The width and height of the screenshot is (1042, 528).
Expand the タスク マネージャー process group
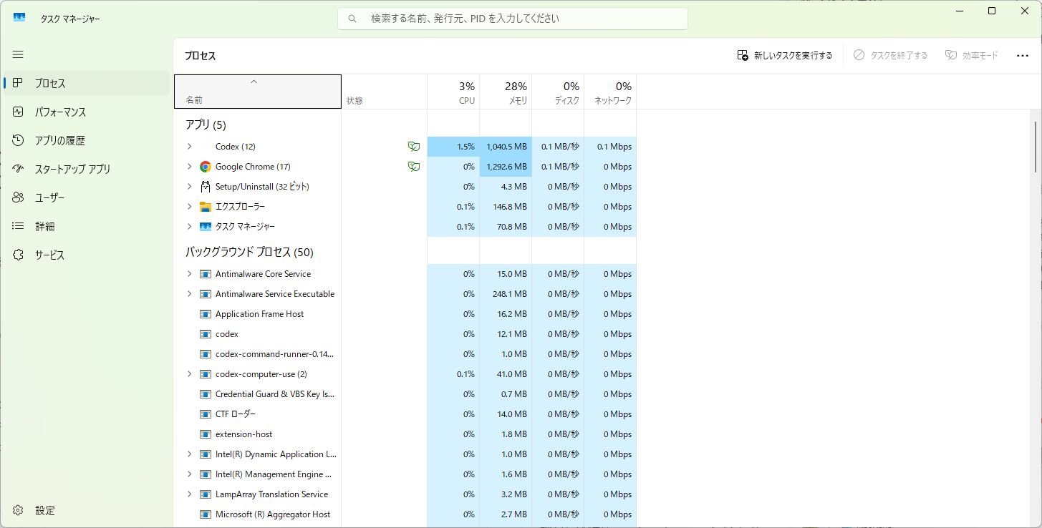[x=189, y=227]
